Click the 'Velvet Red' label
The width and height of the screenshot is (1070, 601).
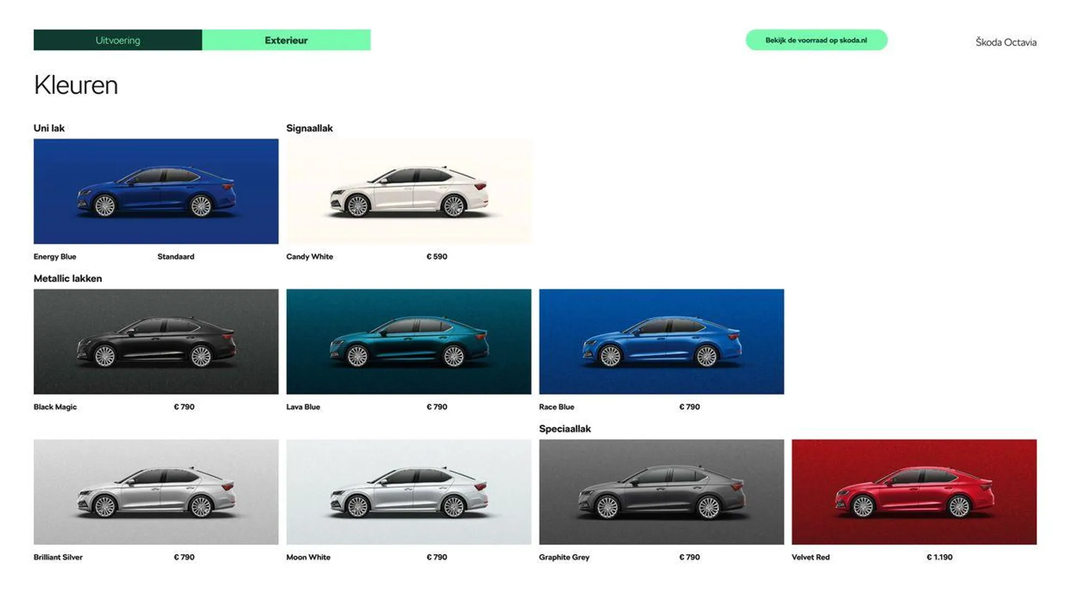pyautogui.click(x=810, y=557)
